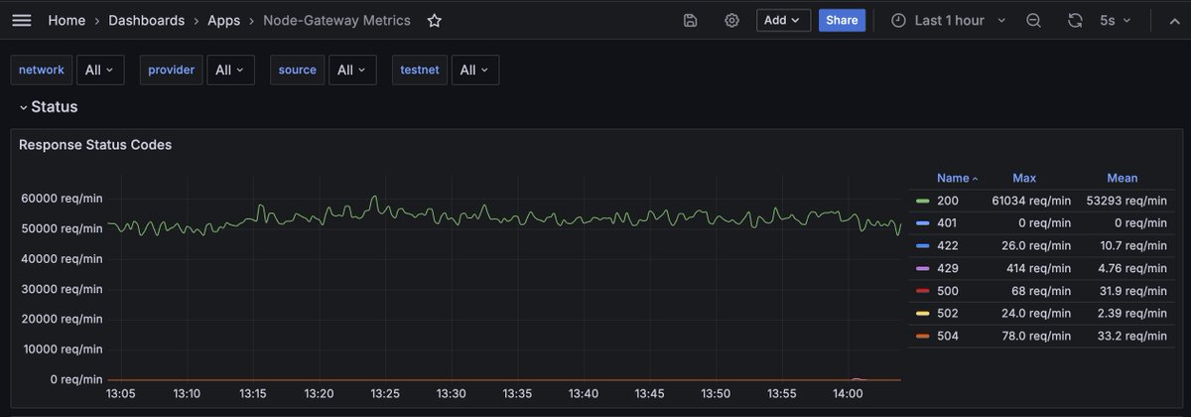
Task: Change color of the 422 series swatch
Action: 922,245
